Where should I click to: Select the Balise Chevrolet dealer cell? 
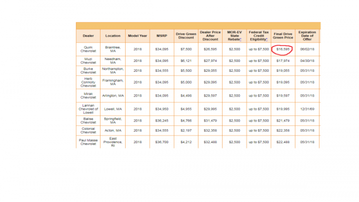pyautogui.click(x=88, y=120)
